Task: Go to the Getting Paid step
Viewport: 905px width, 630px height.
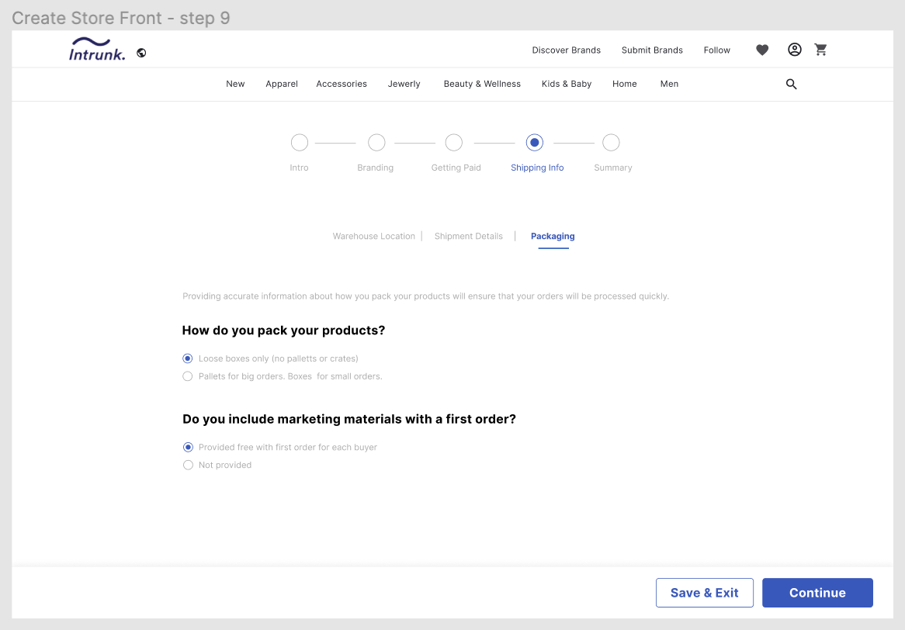Action: [x=454, y=143]
